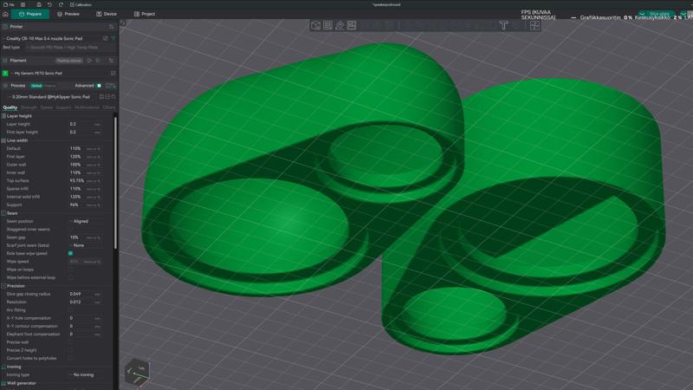This screenshot has height=390, width=693.
Task: Open the 0.20mm Standard process preset dropdown
Action: pos(52,97)
